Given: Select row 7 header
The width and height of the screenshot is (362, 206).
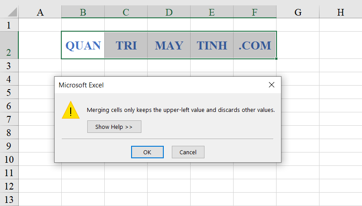Looking at the screenshot, I should (x=9, y=119).
